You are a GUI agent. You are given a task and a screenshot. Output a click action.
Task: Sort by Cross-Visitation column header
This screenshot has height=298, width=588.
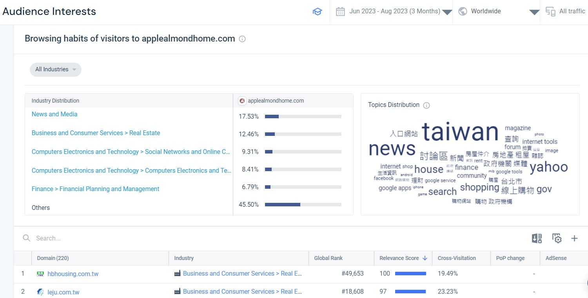(457, 258)
